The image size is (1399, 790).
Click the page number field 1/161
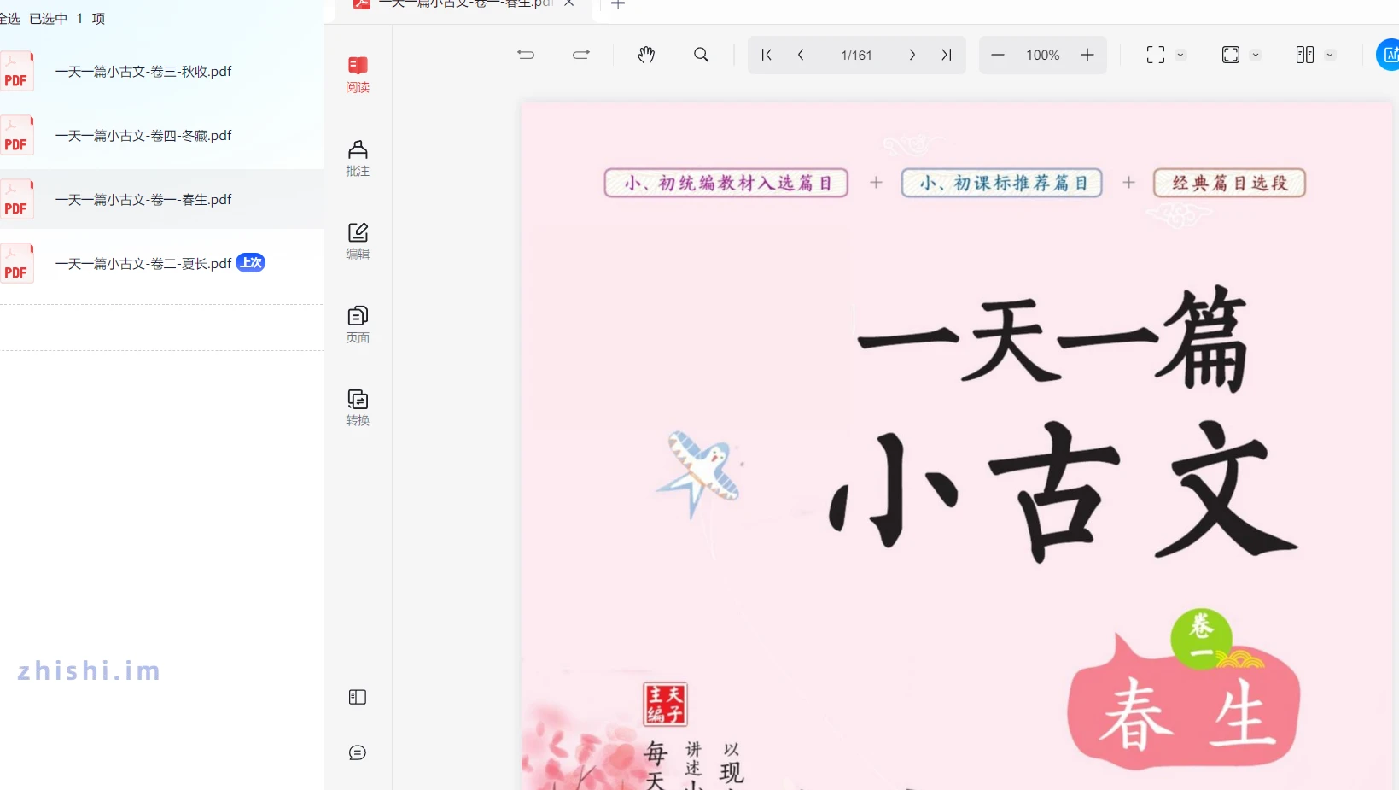pos(856,55)
